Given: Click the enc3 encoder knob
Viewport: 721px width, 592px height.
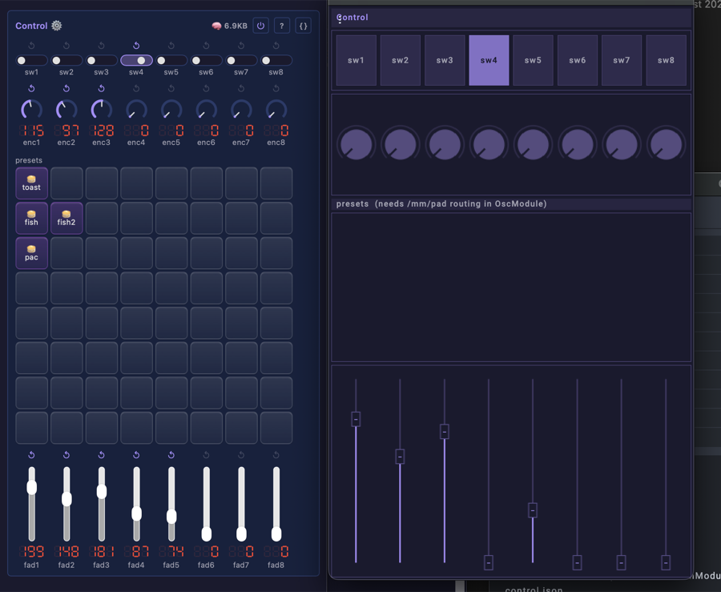Looking at the screenshot, I should tap(101, 110).
